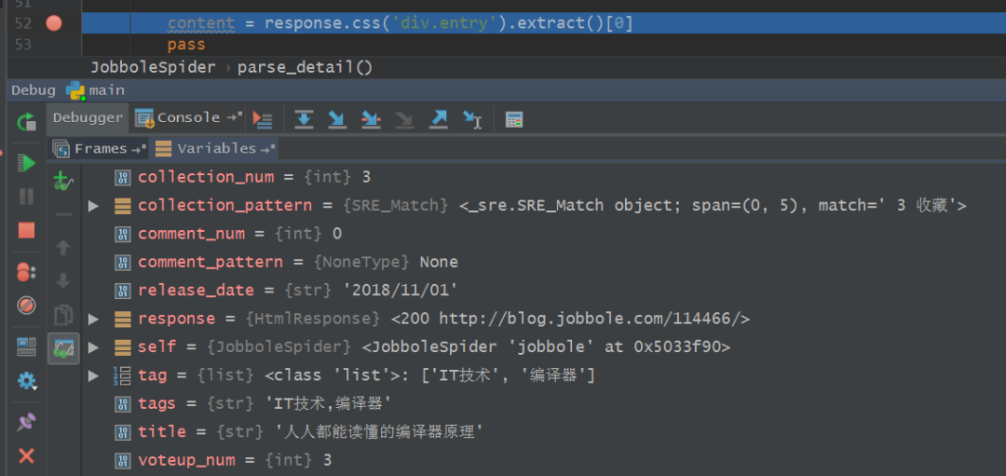Viewport: 1006px width, 476px height.
Task: Remove the breakpoint on line 52
Action: tap(54, 23)
